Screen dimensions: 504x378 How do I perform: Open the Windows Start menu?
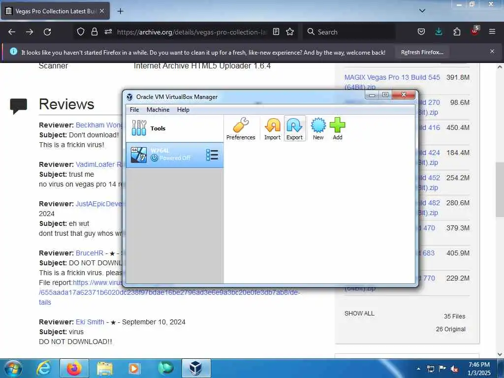13,368
